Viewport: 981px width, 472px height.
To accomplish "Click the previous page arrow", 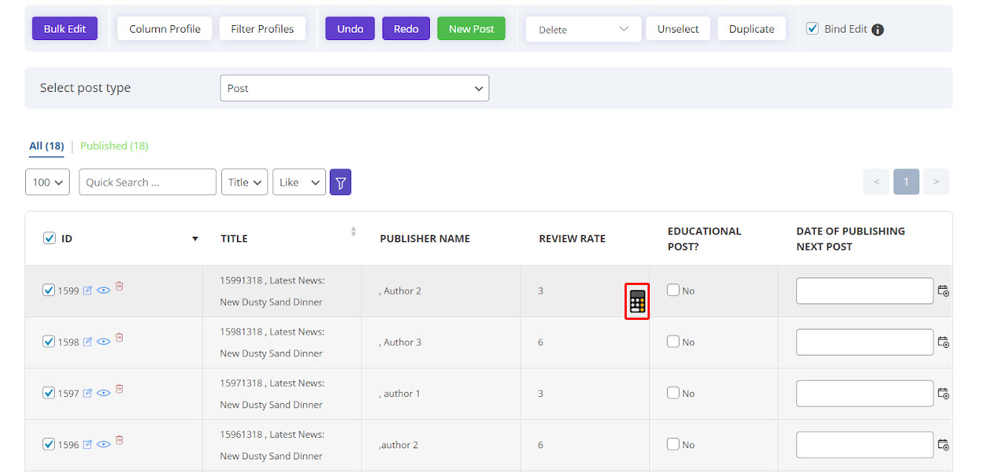I will pyautogui.click(x=876, y=182).
